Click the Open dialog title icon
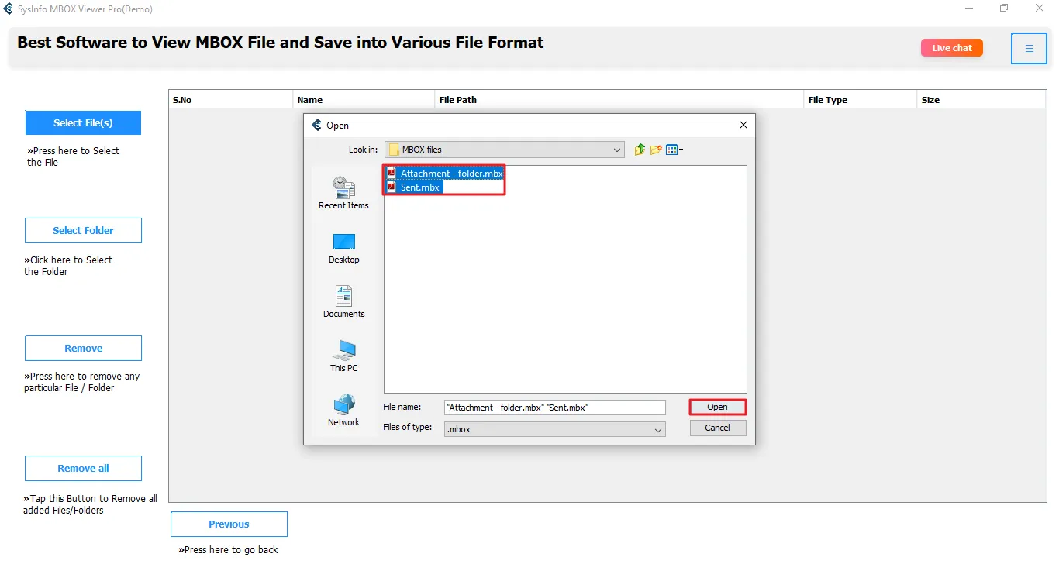 coord(316,125)
